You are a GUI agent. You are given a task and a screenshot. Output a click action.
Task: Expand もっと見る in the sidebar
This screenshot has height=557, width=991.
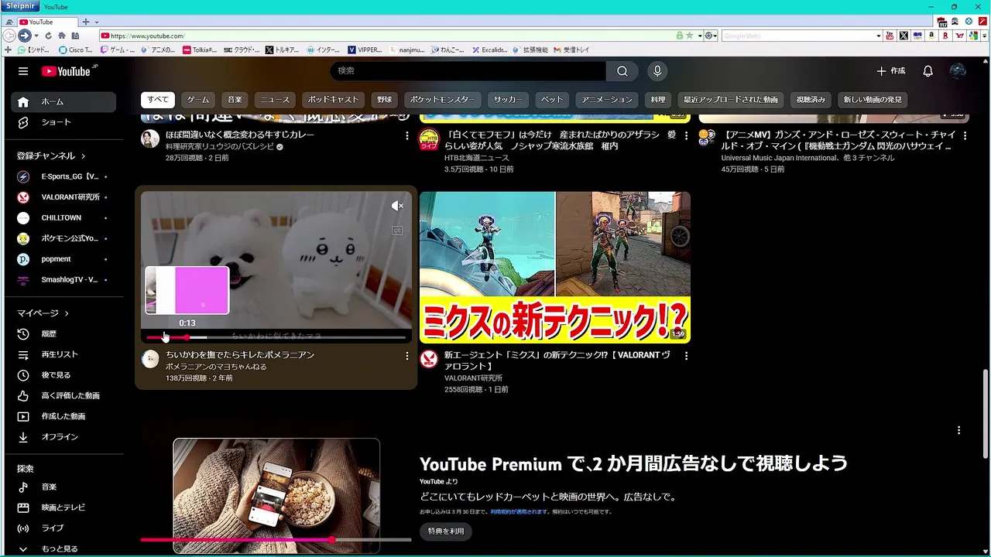click(x=63, y=548)
